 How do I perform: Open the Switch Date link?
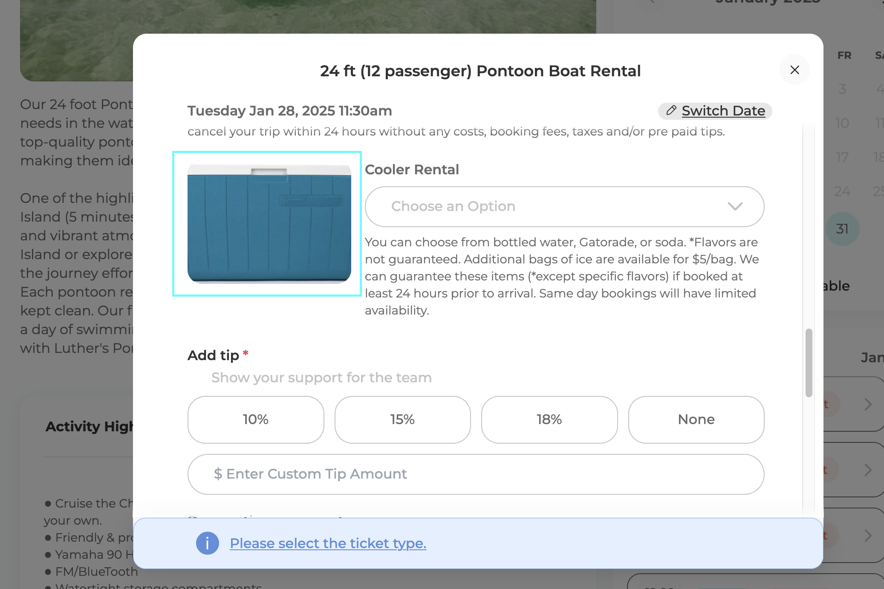(x=723, y=111)
